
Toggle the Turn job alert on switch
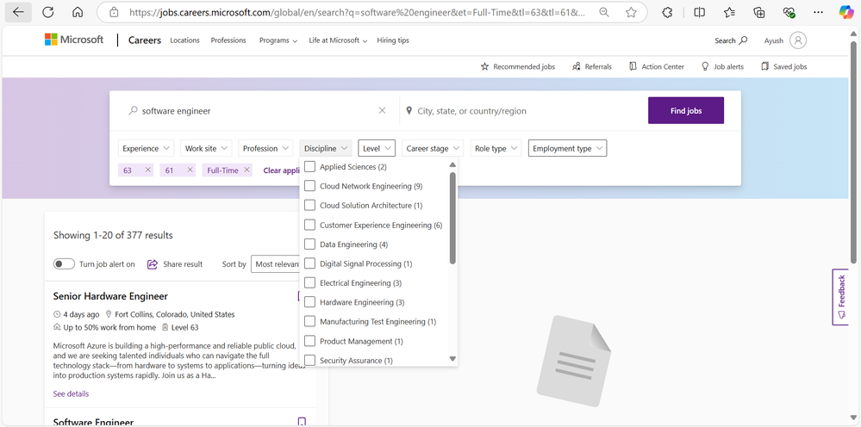point(64,264)
